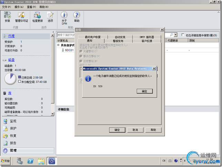This screenshot has height=167, width=222.
Task: Open Windows Explorer from taskbar
Action: pyautogui.click(x=41, y=161)
